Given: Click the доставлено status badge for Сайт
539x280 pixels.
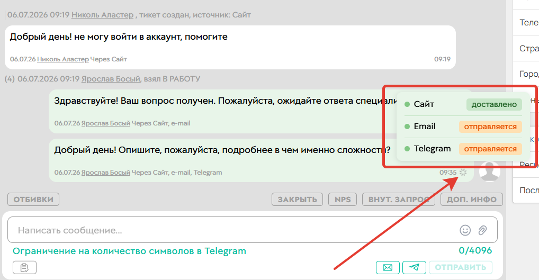Looking at the screenshot, I should 494,104.
